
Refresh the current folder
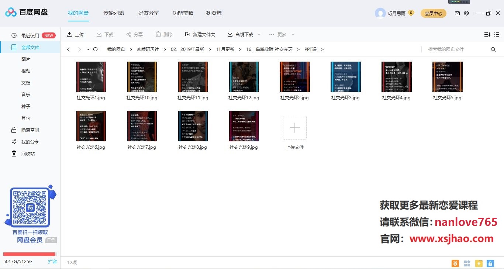click(96, 49)
